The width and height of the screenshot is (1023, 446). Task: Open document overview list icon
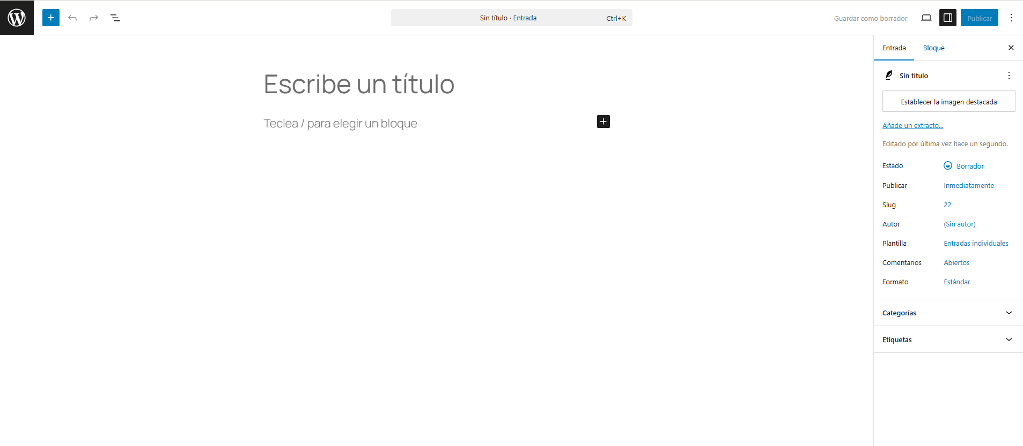115,18
